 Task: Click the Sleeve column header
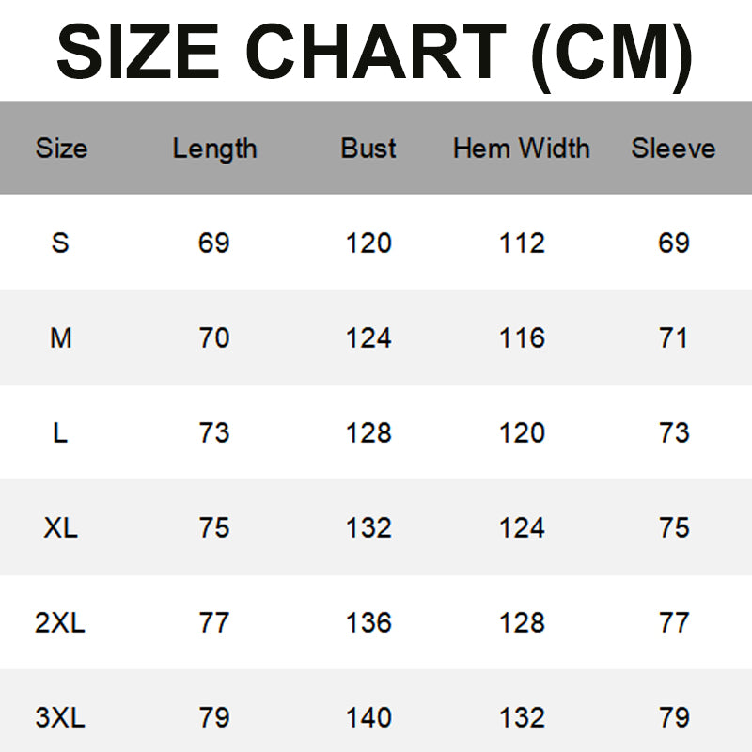[673, 149]
